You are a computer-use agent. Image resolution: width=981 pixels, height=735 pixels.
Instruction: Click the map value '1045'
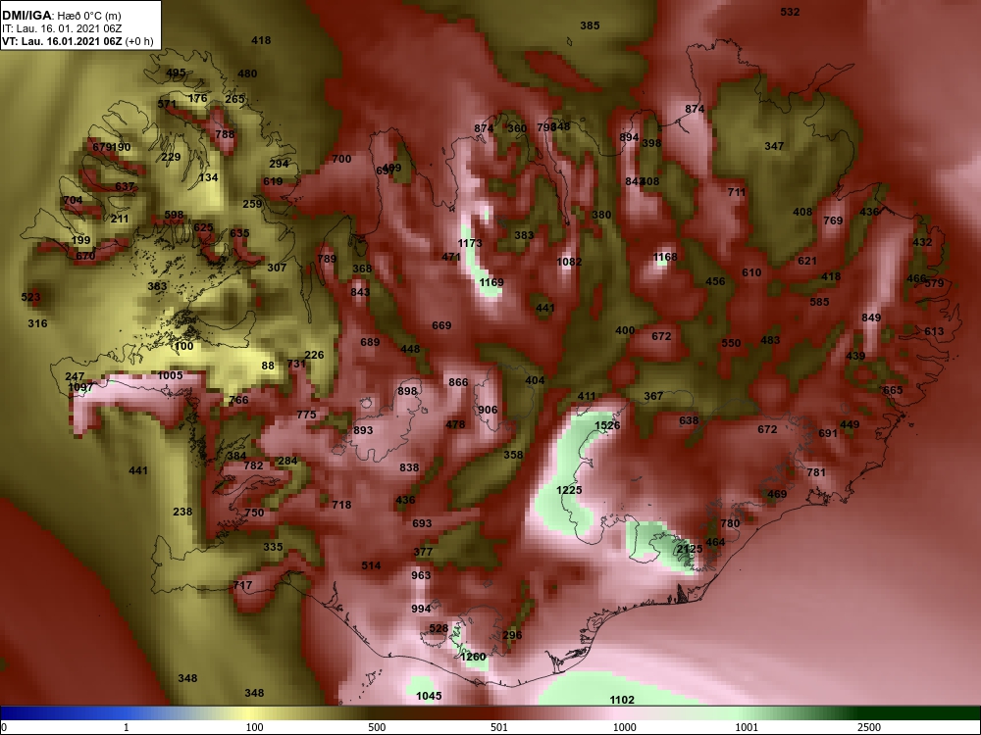[429, 696]
